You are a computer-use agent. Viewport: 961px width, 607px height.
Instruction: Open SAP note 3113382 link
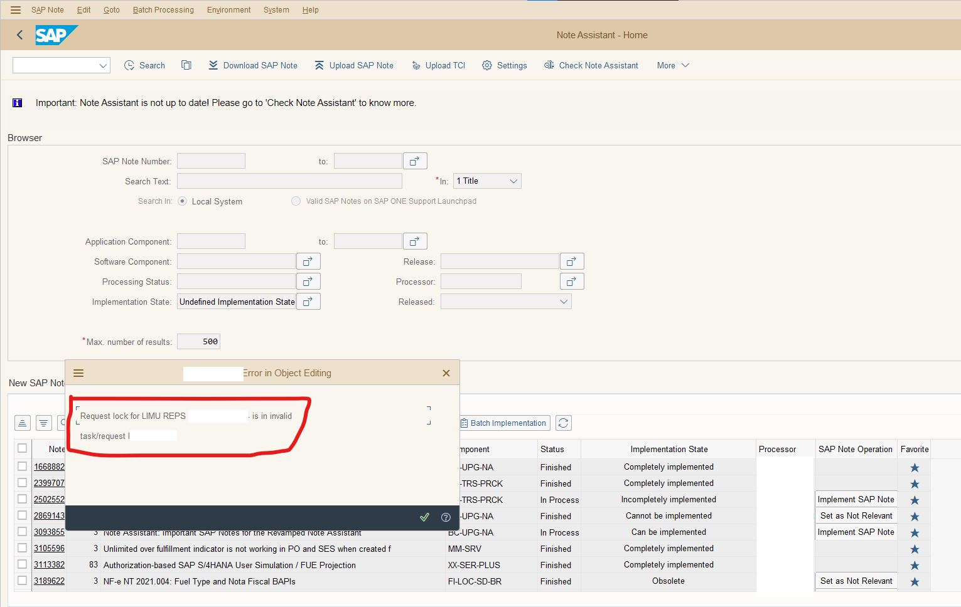pos(49,564)
